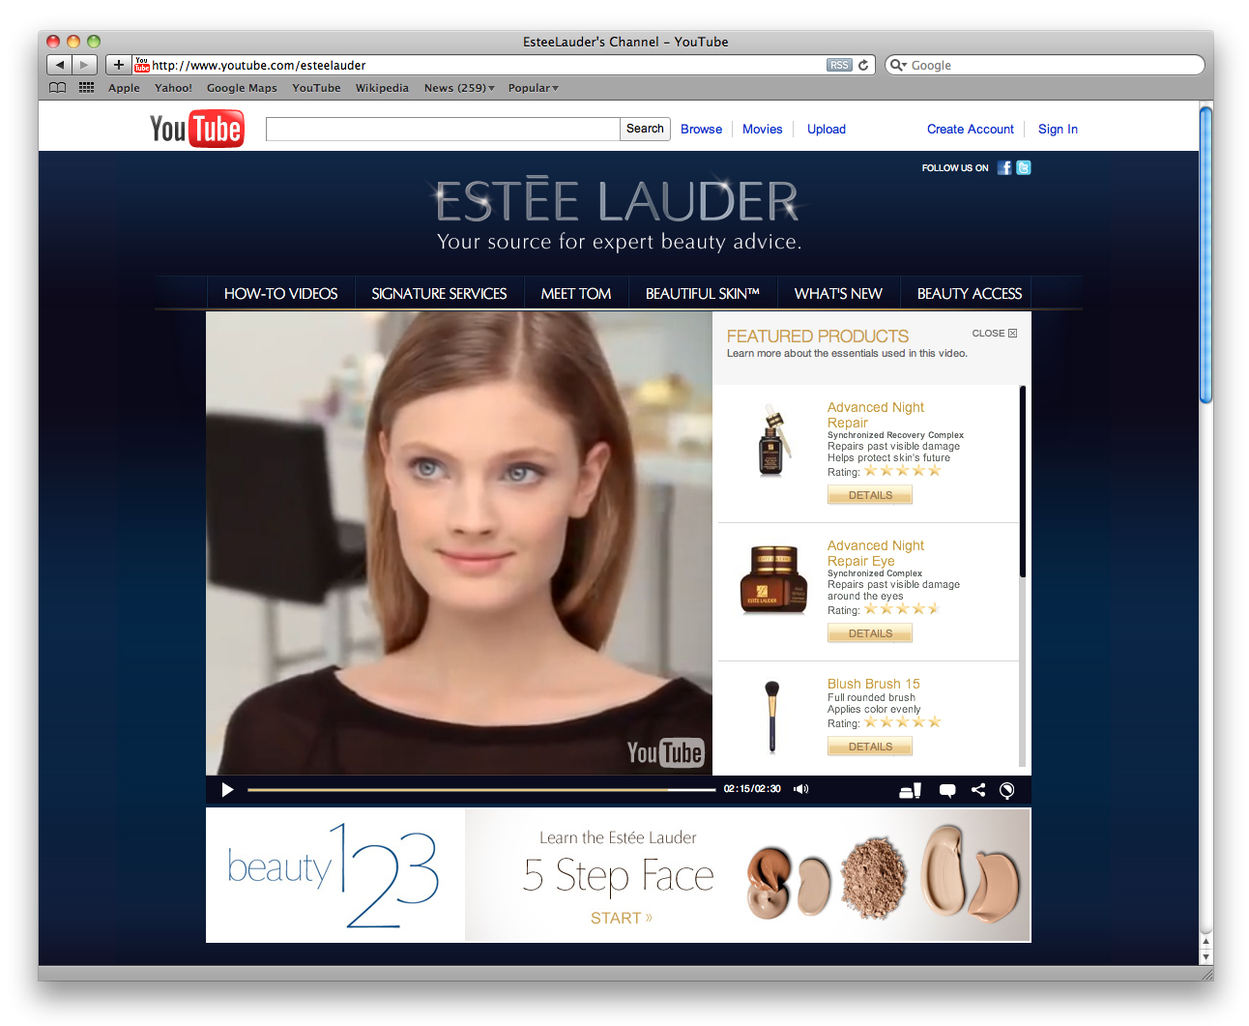The height and width of the screenshot is (1026, 1249).
Task: Go to the WHAT'S NEW tab
Action: point(838,293)
